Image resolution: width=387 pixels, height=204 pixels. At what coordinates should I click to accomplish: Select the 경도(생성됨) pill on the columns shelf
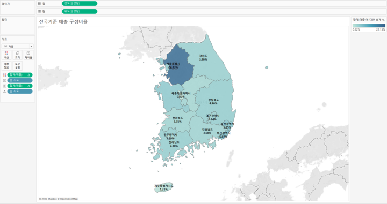80,3
